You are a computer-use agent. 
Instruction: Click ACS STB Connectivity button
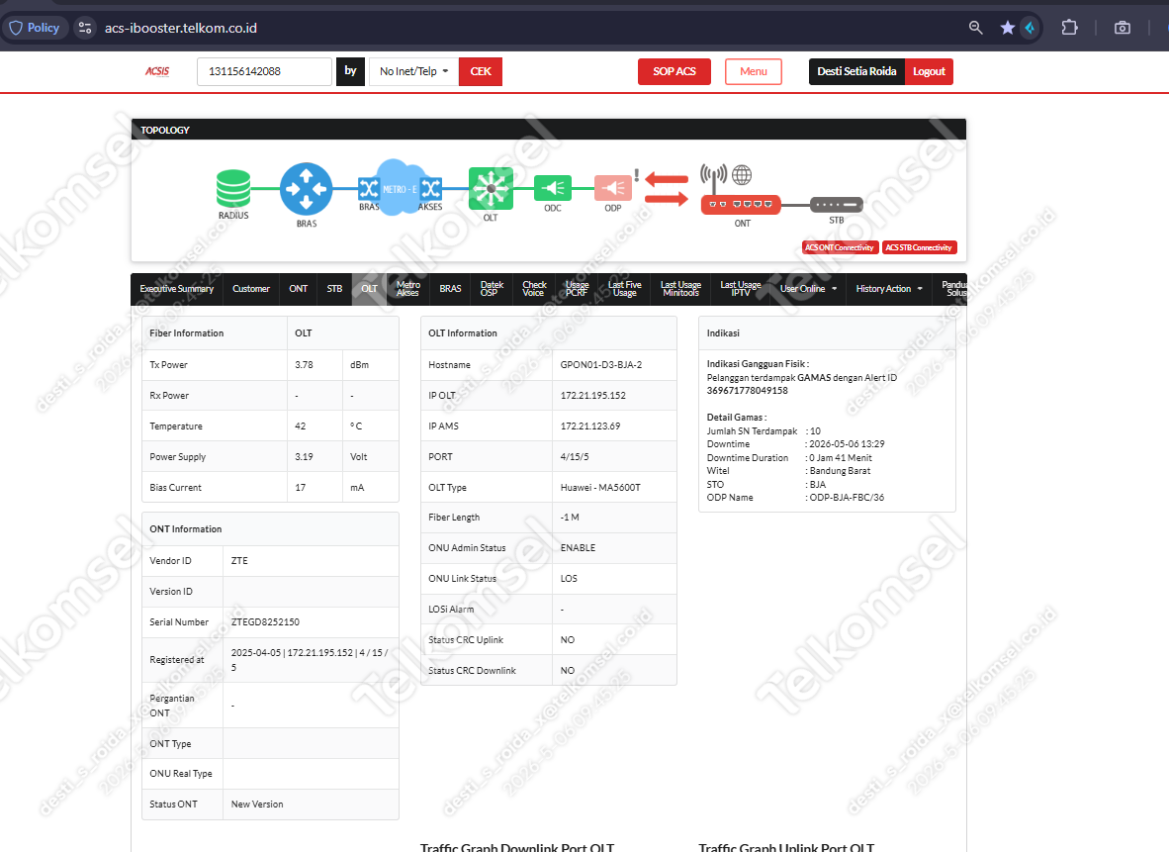(919, 247)
